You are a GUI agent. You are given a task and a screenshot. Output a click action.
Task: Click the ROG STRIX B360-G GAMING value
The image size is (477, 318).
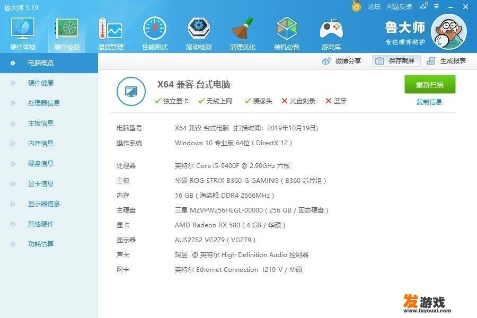point(250,181)
